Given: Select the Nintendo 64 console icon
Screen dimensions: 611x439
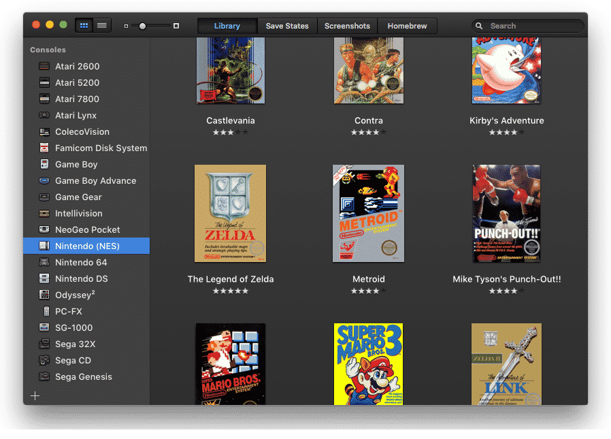Looking at the screenshot, I should point(44,262).
